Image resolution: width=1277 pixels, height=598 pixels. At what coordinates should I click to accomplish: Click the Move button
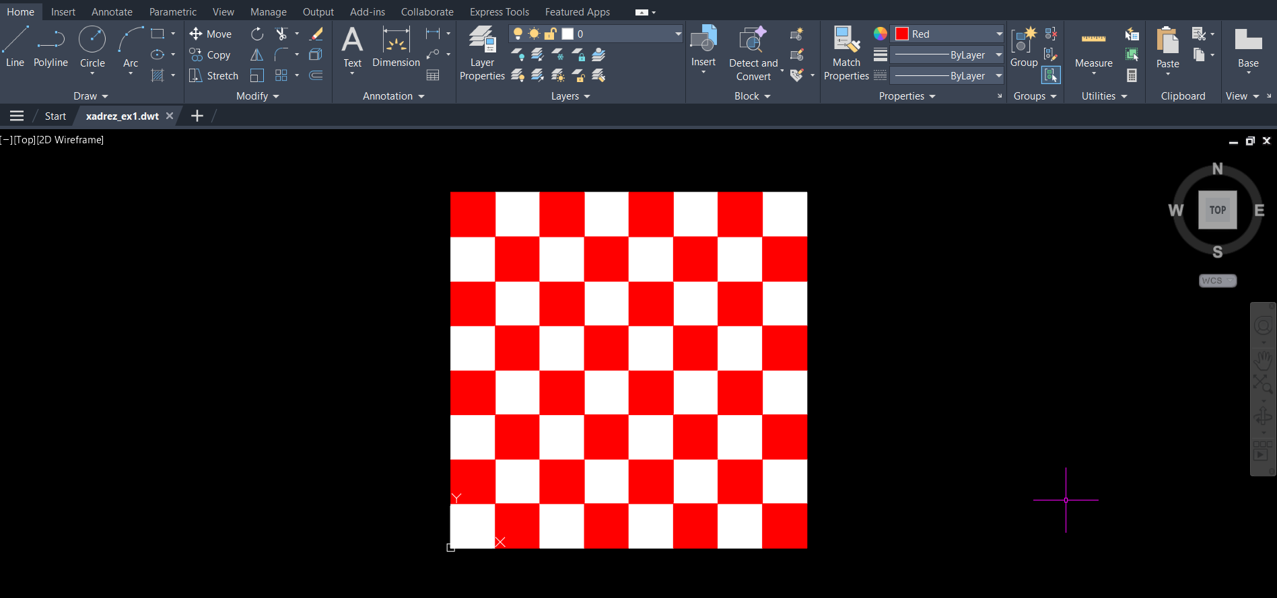(x=211, y=34)
